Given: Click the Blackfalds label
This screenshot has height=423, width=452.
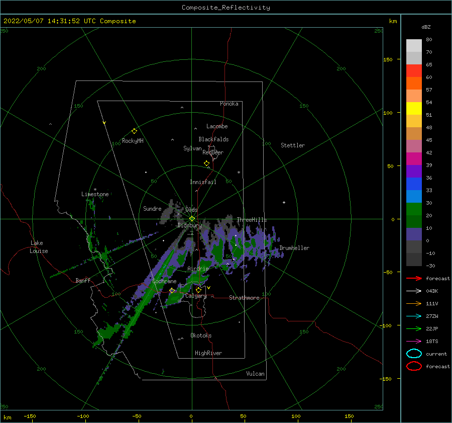Looking at the screenshot, I should tap(213, 139).
